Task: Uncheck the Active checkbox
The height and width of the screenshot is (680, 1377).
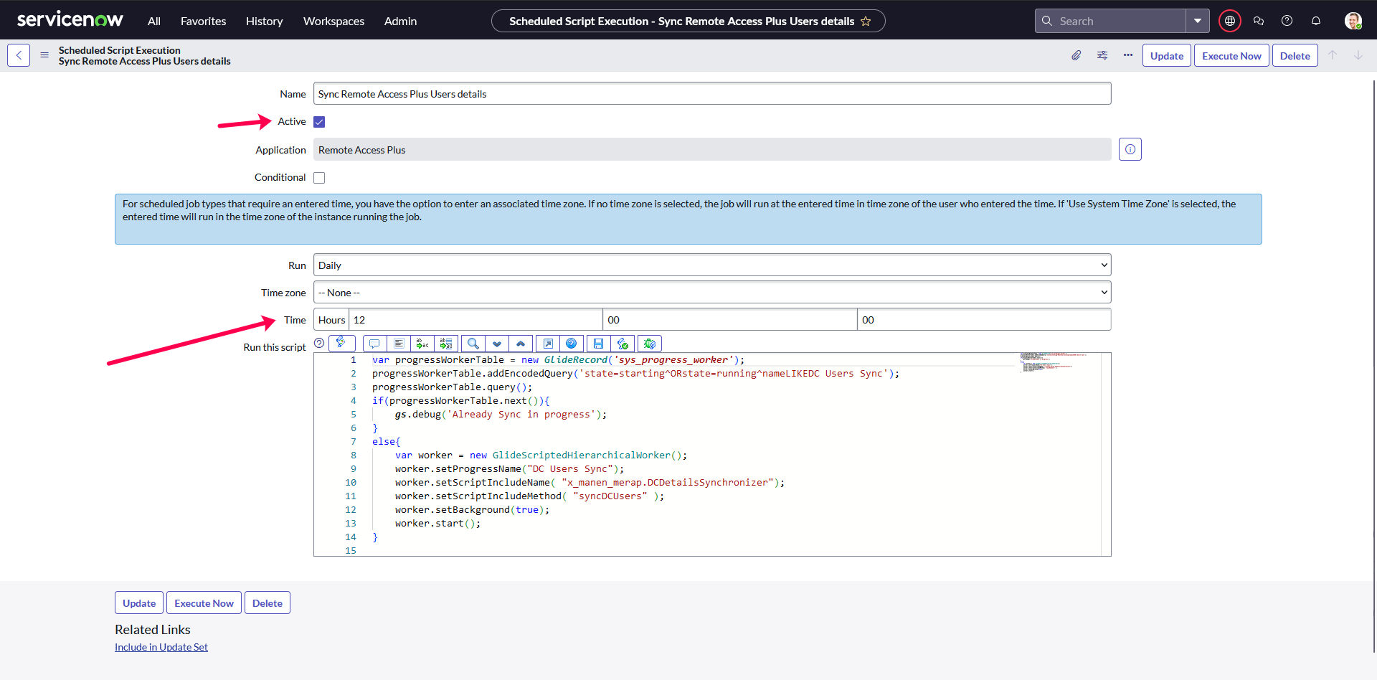Action: [x=319, y=122]
